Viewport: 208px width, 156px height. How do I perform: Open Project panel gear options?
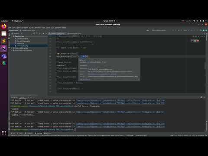coord(43,33)
